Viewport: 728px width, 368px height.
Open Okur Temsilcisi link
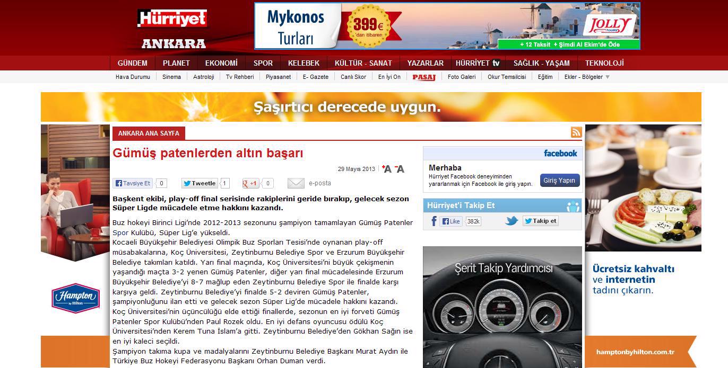pyautogui.click(x=507, y=77)
